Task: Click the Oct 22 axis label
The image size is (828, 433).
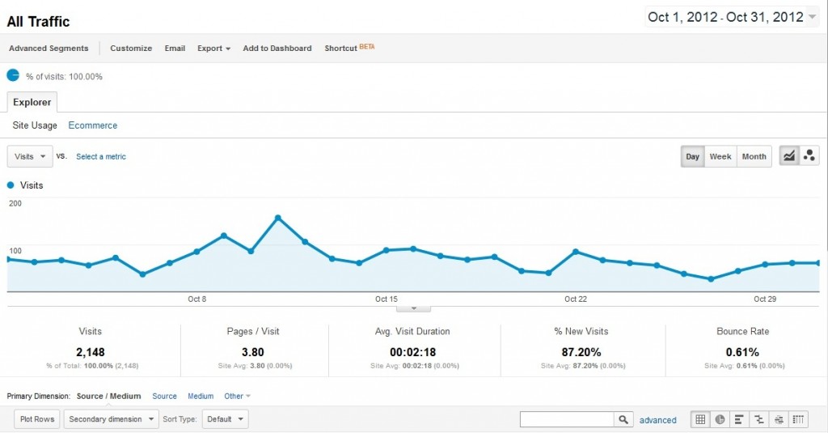Action: click(576, 299)
